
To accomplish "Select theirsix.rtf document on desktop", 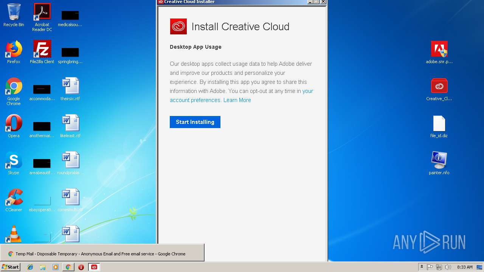I will [70, 89].
